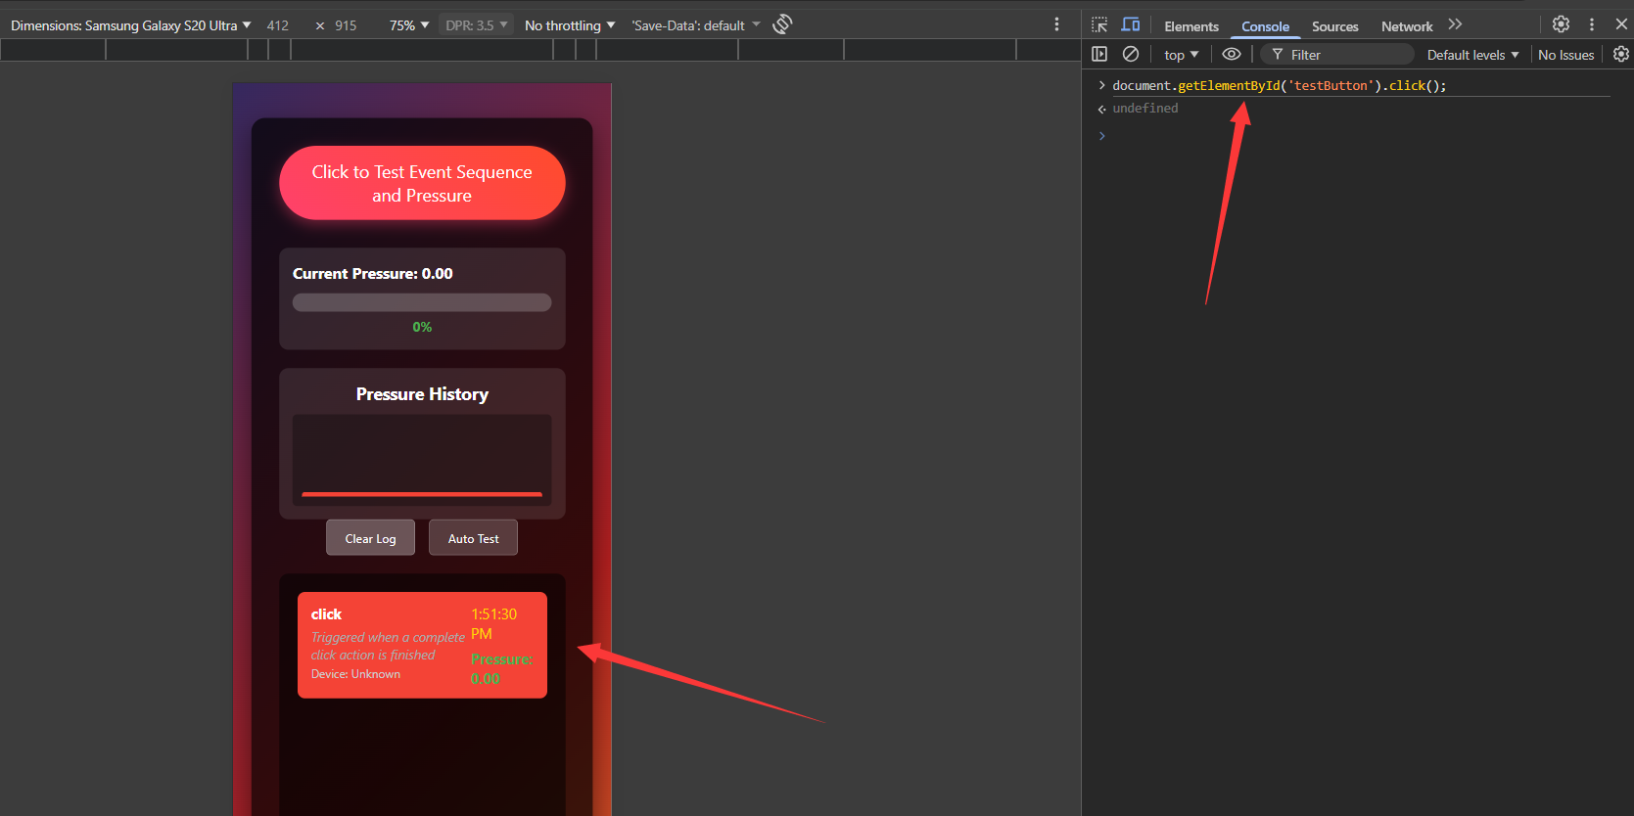Image resolution: width=1634 pixels, height=816 pixels.
Task: Open the 75% zoom dropdown
Action: [x=409, y=25]
